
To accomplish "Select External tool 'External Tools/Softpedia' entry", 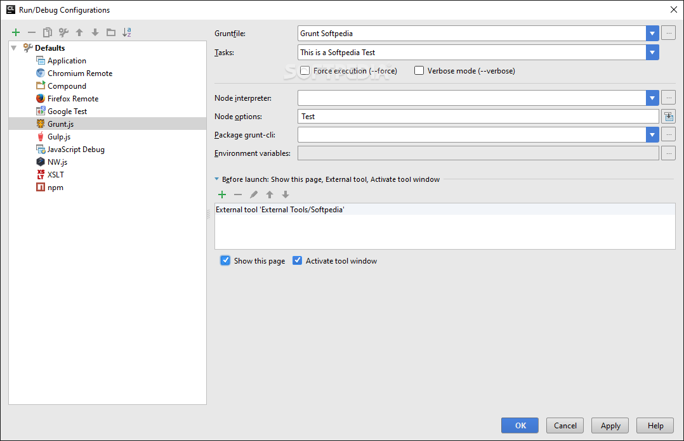I will pos(445,210).
